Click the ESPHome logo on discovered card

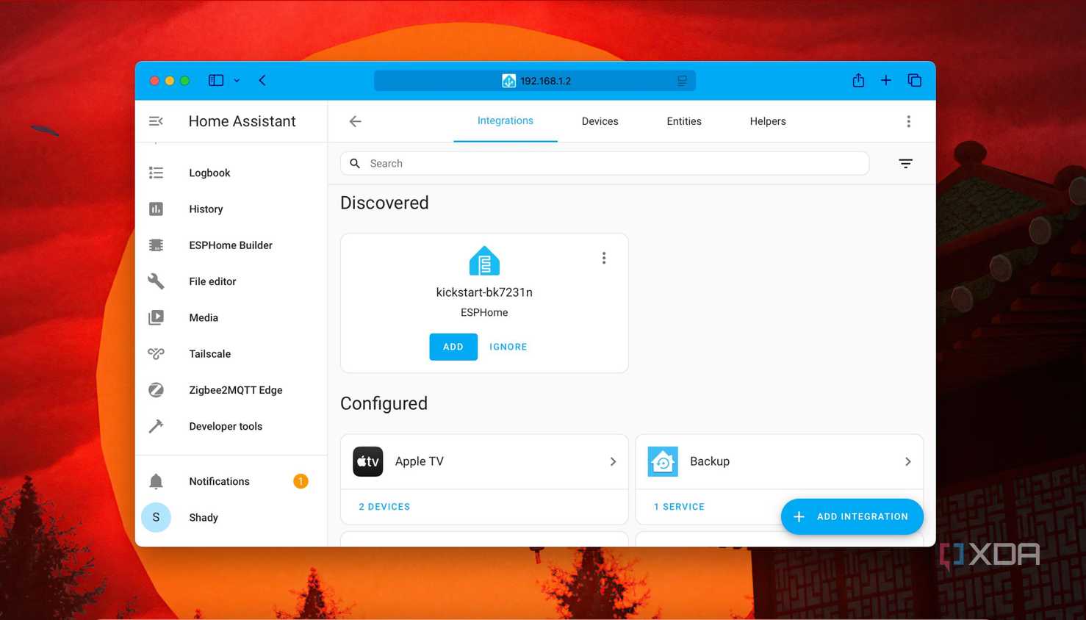click(484, 261)
